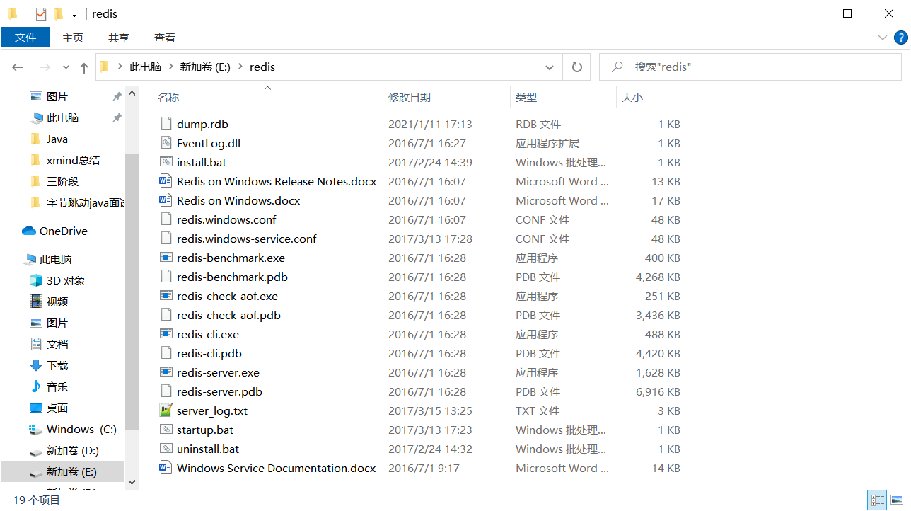
Task: Select the redis.windows.conf file icon
Action: (x=166, y=219)
